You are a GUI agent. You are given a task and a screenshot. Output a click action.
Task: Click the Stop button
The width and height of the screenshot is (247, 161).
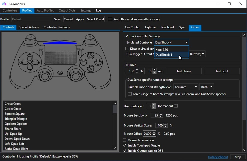[238, 157]
